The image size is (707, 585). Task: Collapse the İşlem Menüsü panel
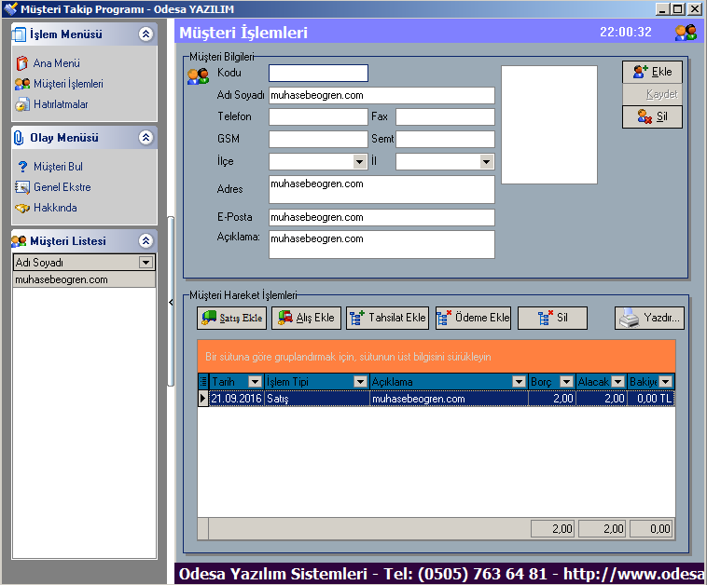(x=146, y=34)
